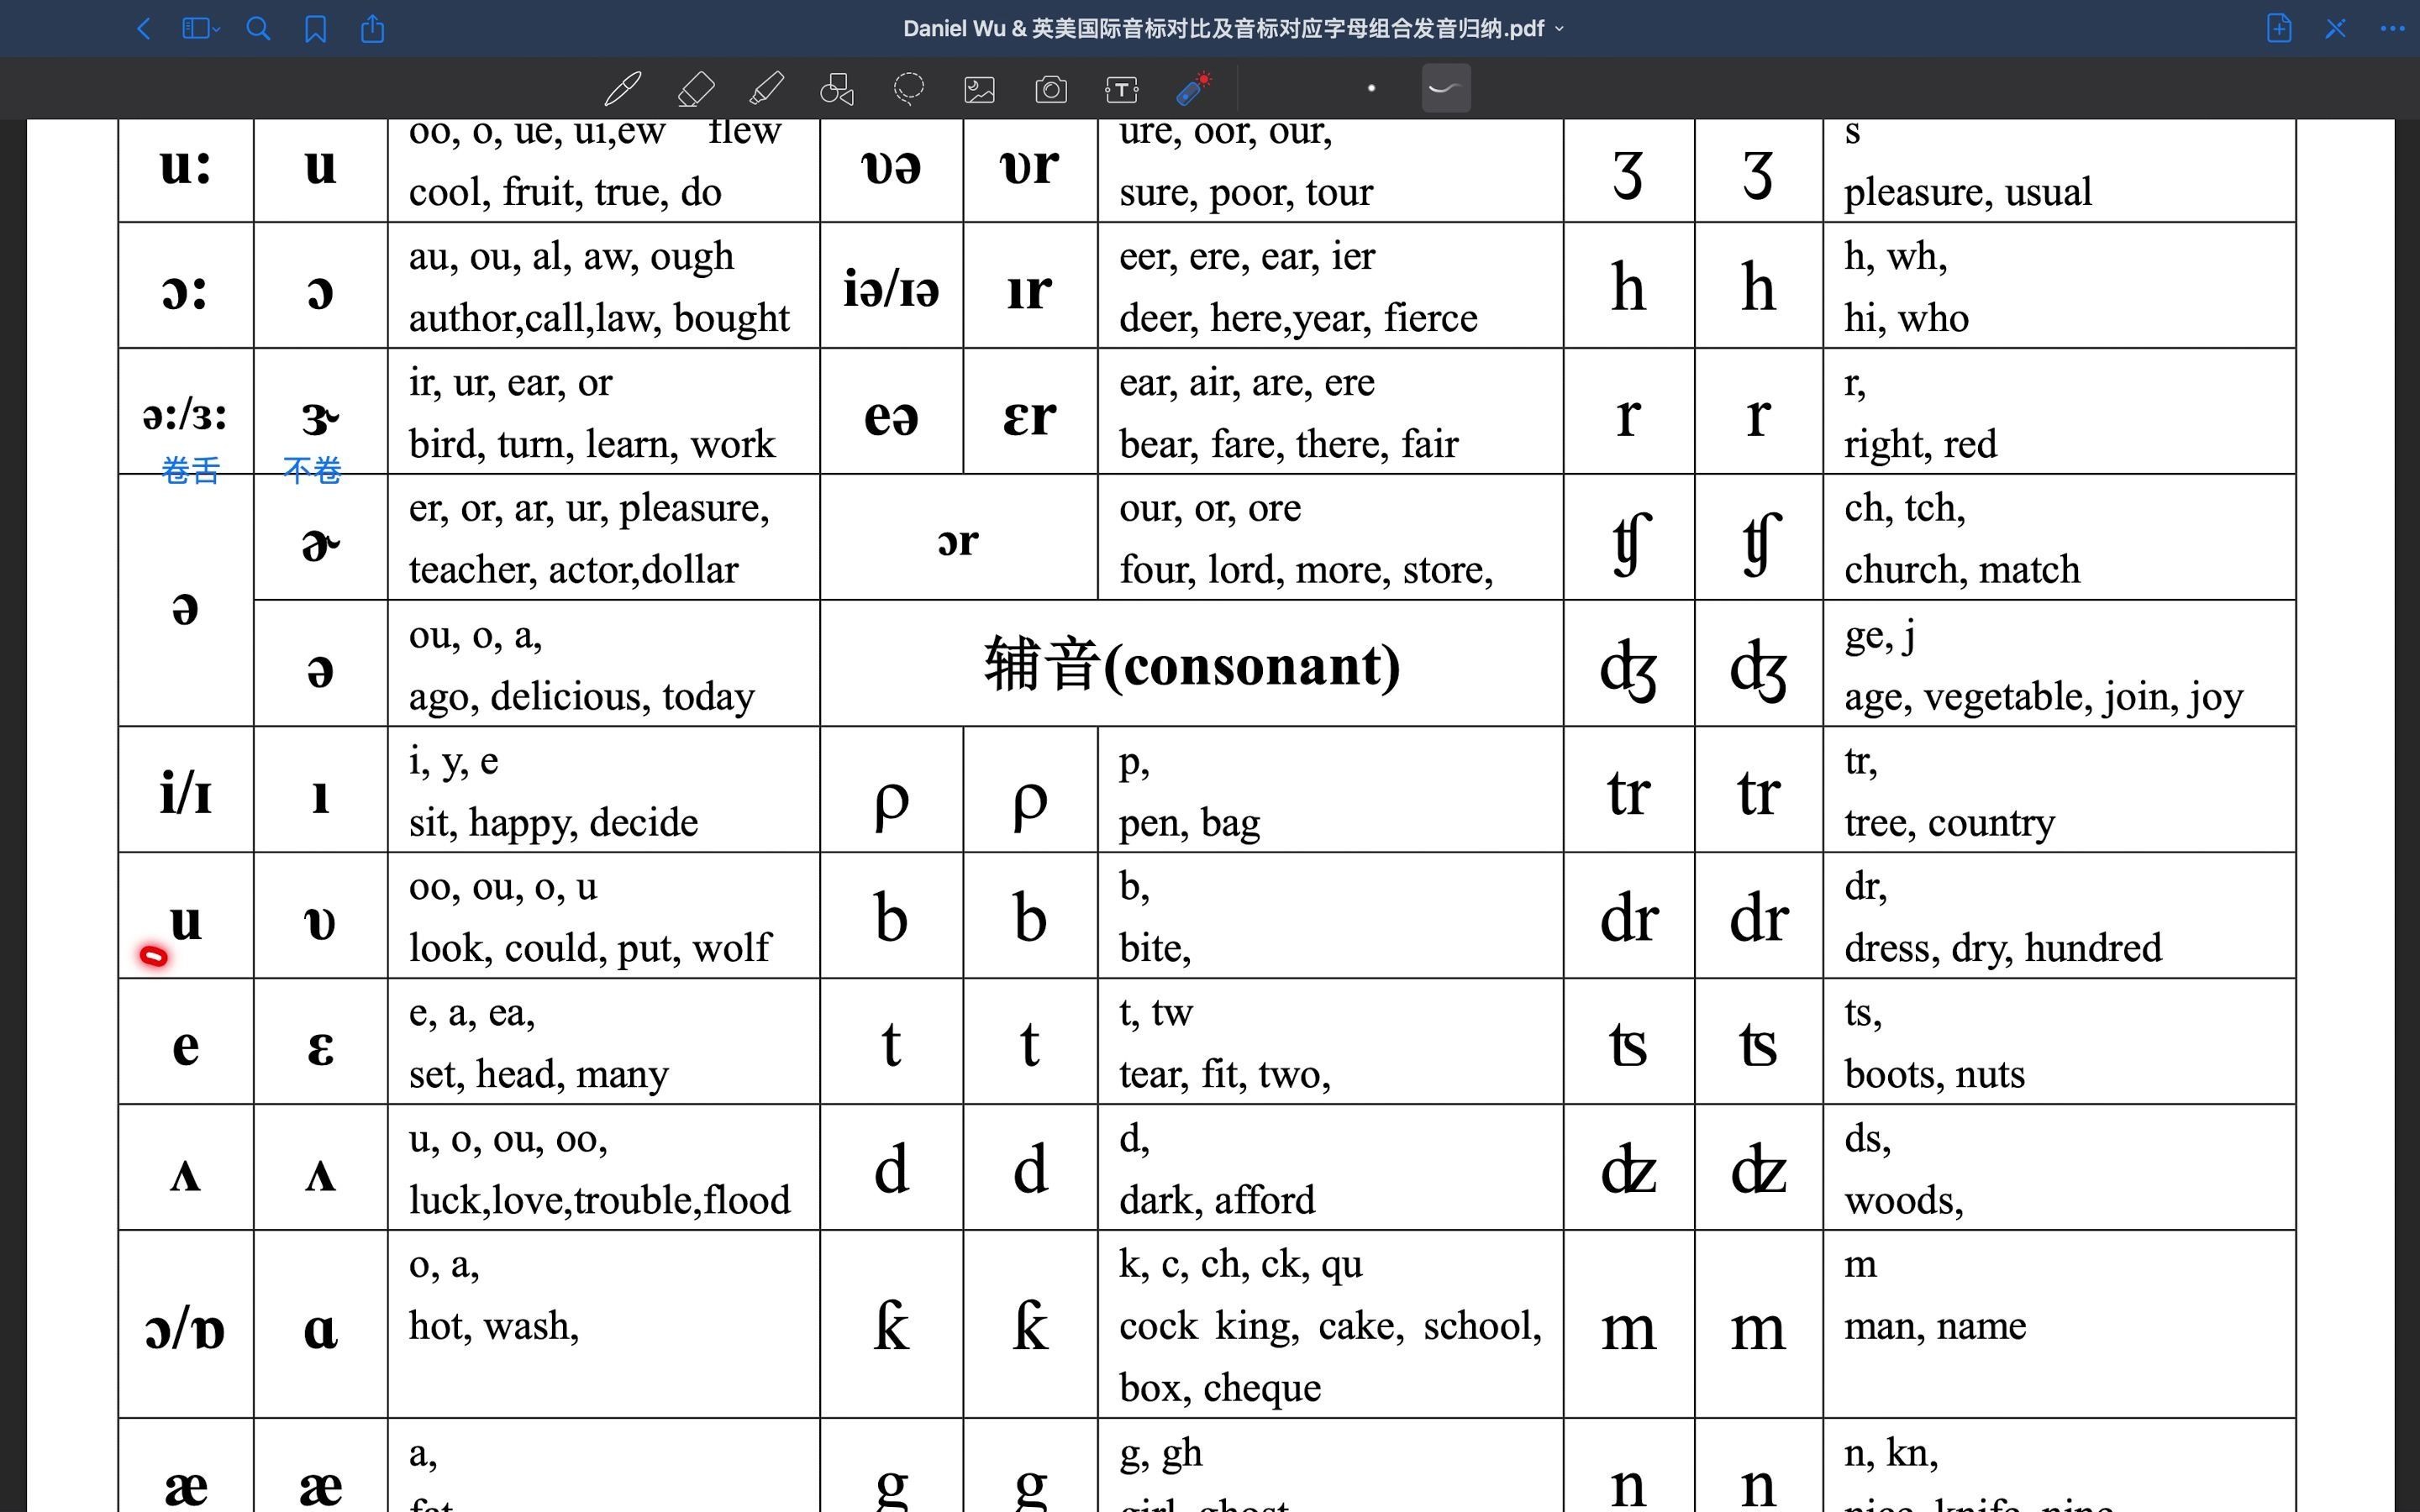Select the Highlighter tool
Image resolution: width=2420 pixels, height=1512 pixels.
767,89
